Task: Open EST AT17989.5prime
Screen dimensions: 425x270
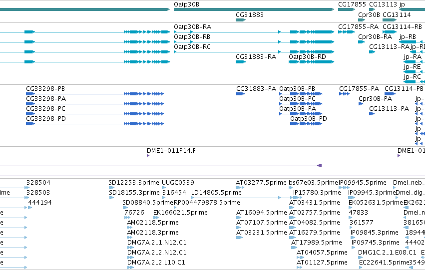Action: tap(316, 243)
